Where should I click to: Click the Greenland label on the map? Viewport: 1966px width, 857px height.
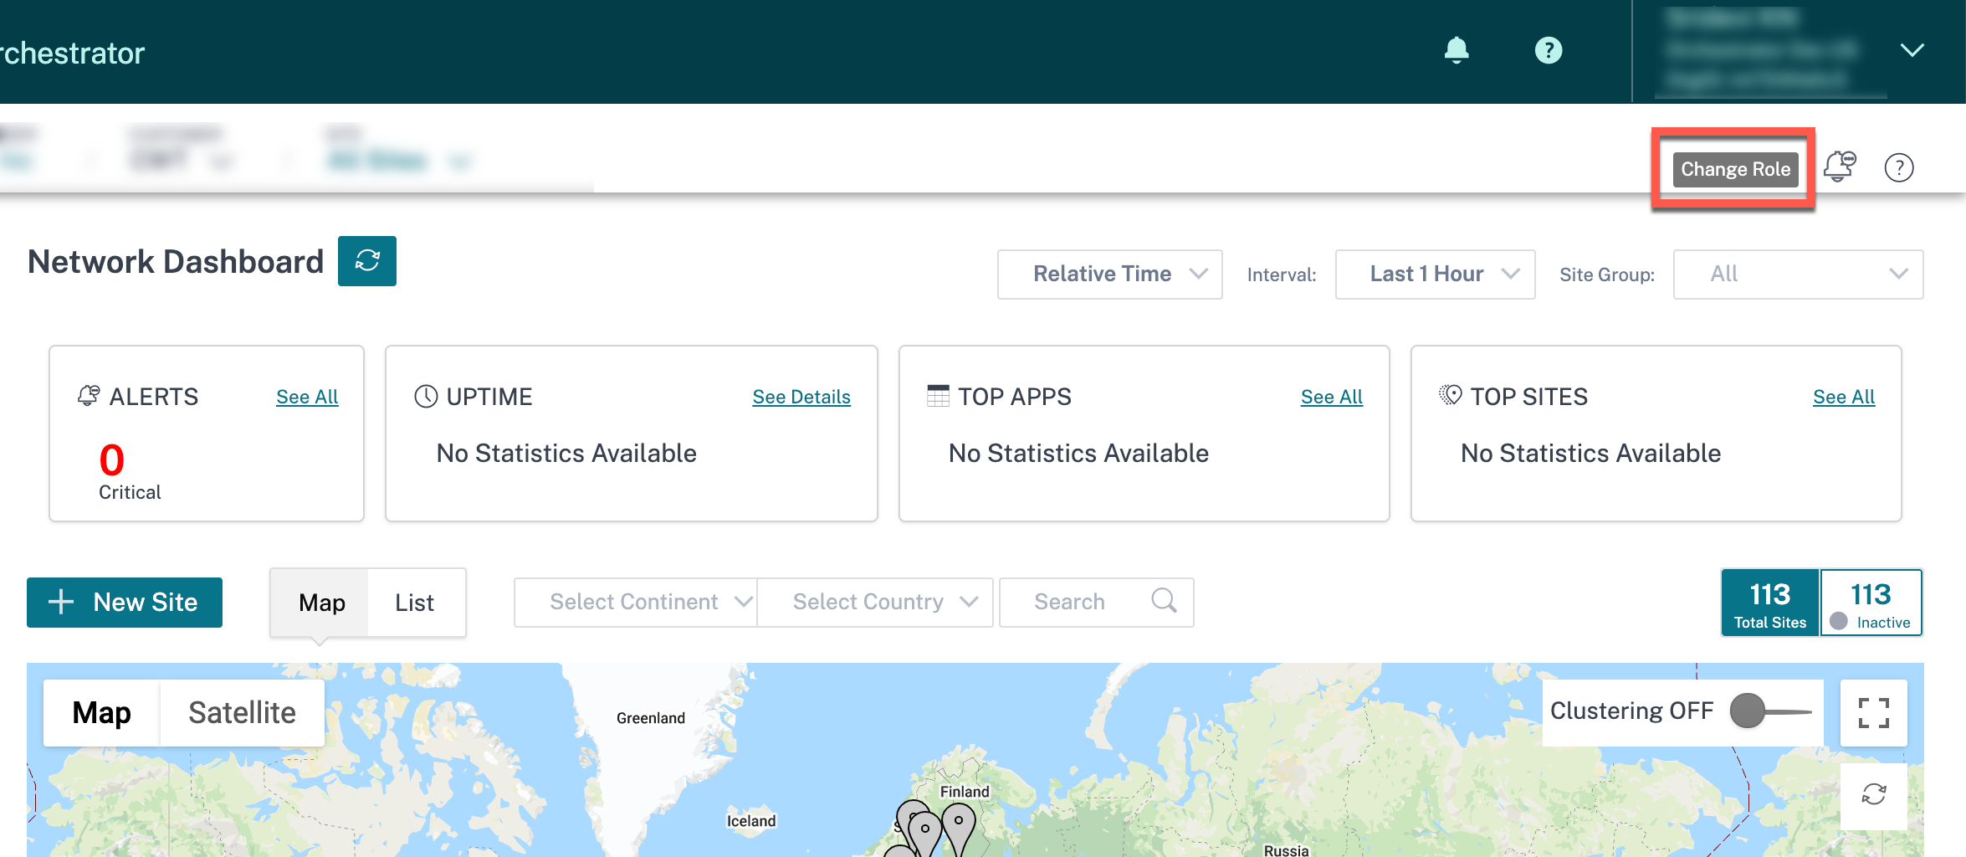point(650,718)
